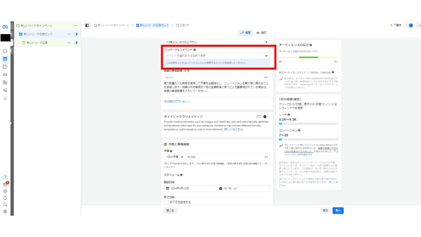
Task: Click the Meta logo icon
Action: pyautogui.click(x=5, y=27)
